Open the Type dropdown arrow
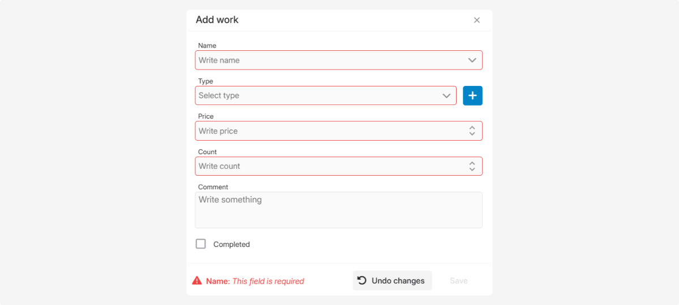This screenshot has width=679, height=305. click(x=446, y=96)
